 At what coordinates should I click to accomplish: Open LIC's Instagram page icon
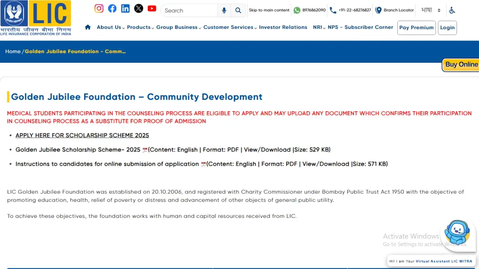click(x=99, y=9)
